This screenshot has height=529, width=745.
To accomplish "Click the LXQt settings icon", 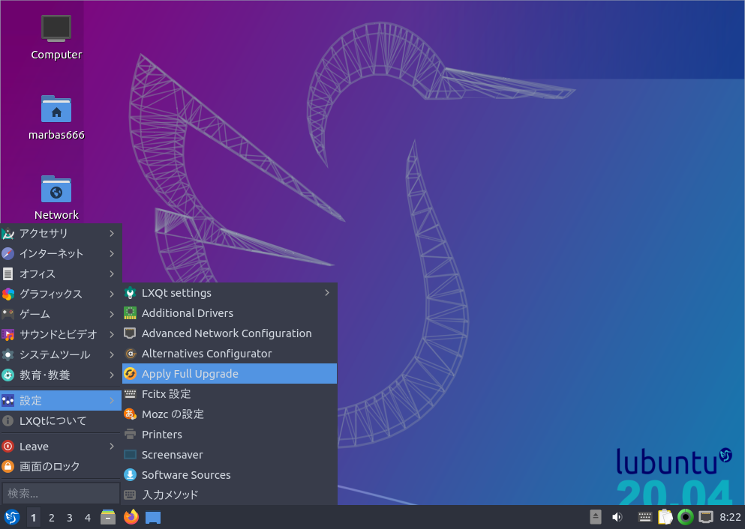I will [x=131, y=293].
